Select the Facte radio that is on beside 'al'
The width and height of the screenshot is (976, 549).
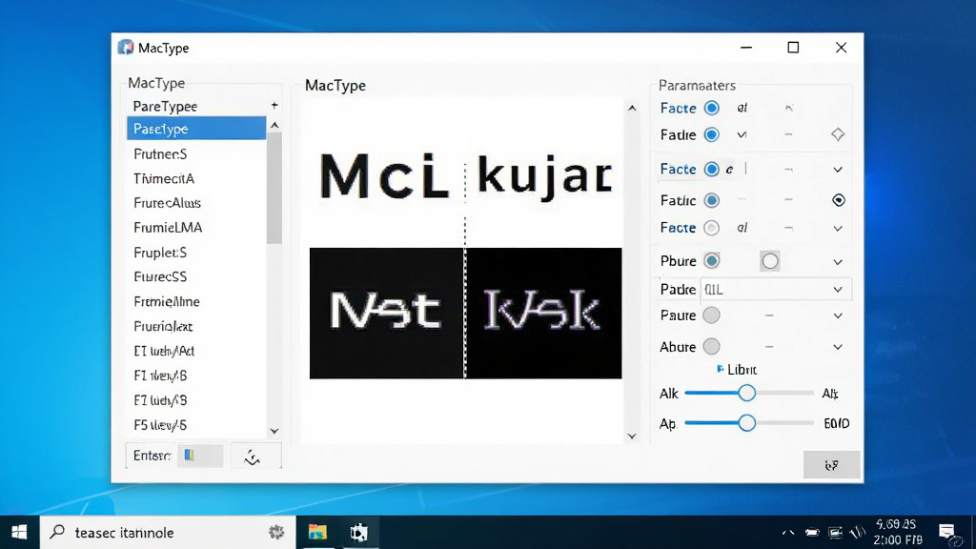(711, 108)
